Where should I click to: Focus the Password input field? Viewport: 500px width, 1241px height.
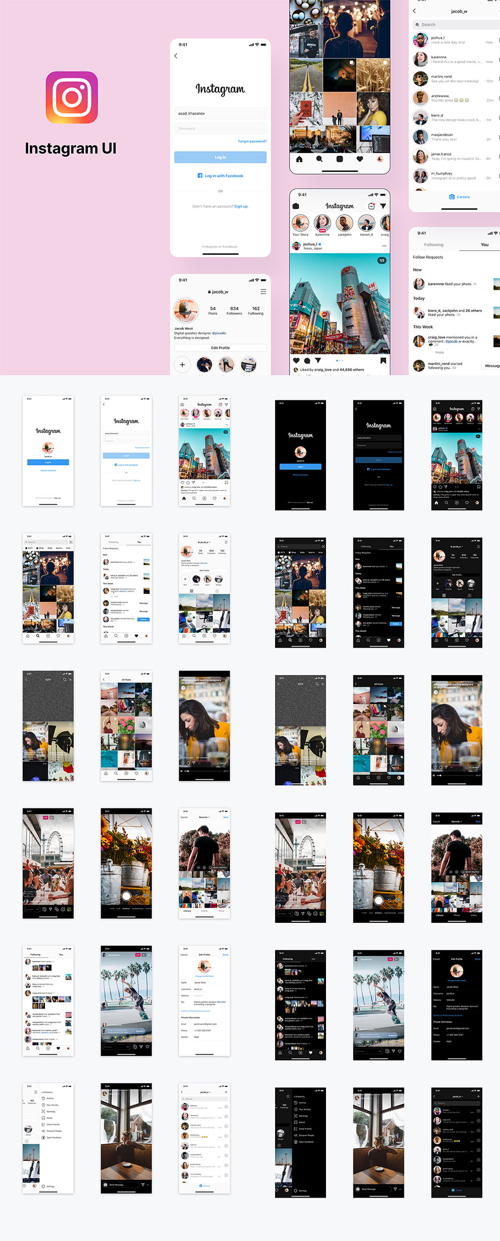point(221,128)
